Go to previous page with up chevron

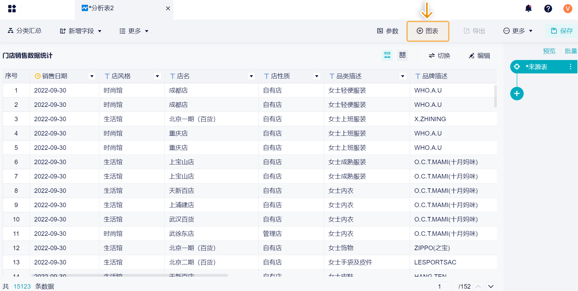(x=478, y=287)
